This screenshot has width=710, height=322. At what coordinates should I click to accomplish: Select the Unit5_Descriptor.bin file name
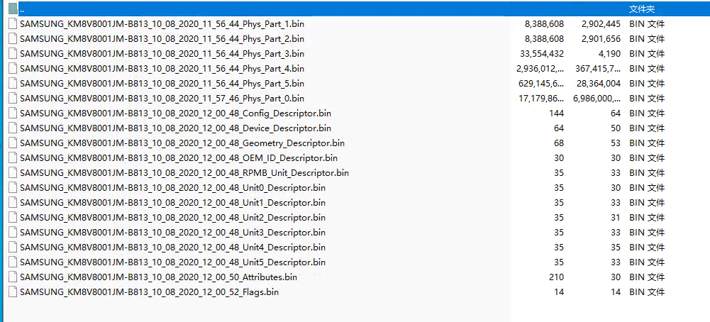172,262
